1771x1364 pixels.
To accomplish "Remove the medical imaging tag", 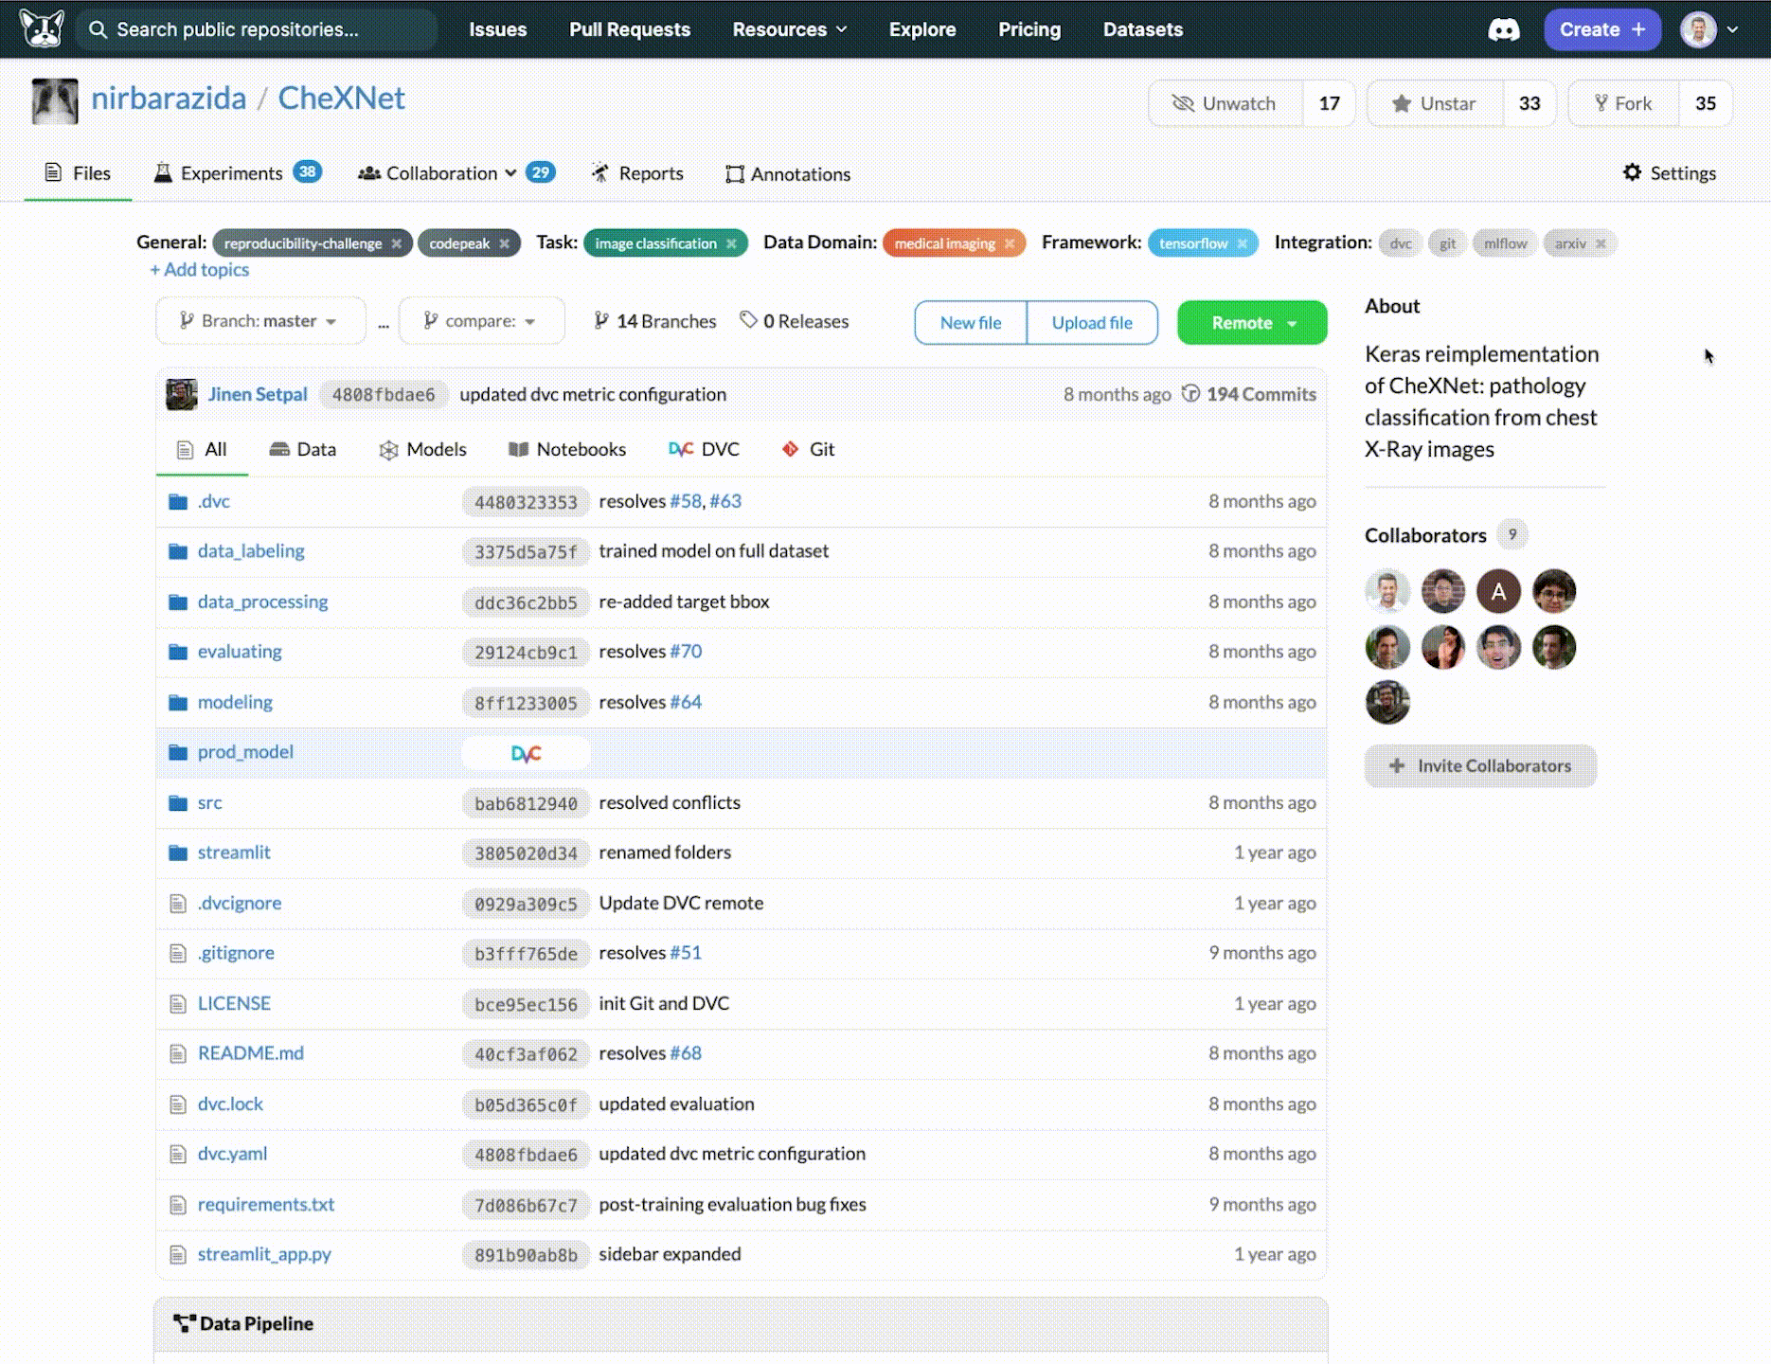I will (1010, 243).
